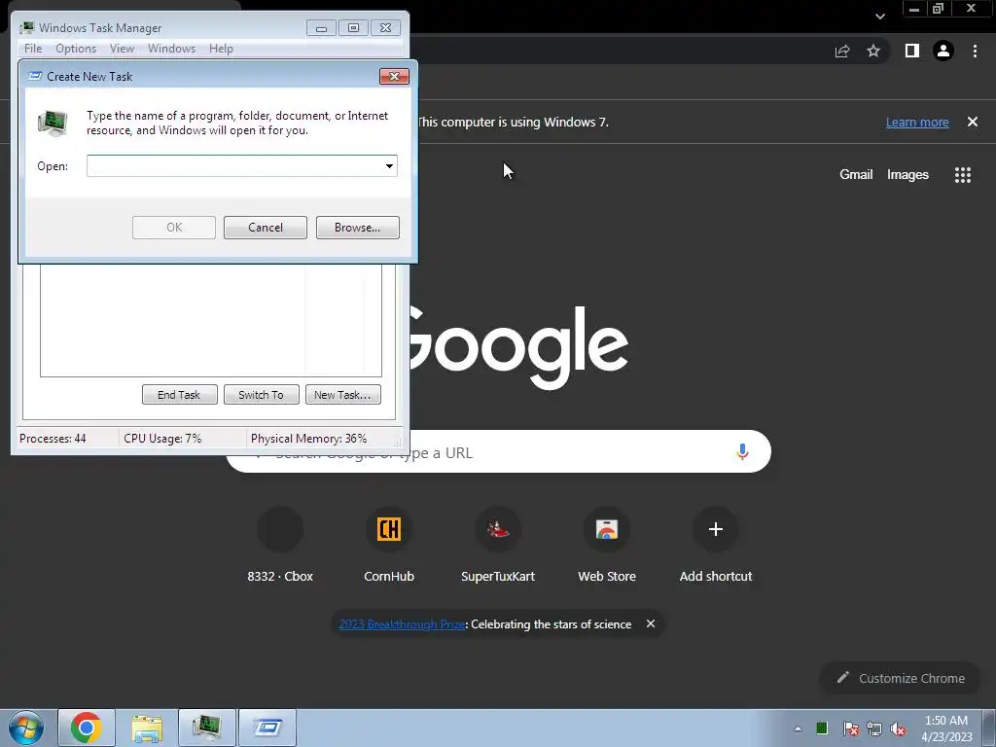The height and width of the screenshot is (747, 996).
Task: Expand the Open combo box dropdown arrow
Action: pos(389,165)
